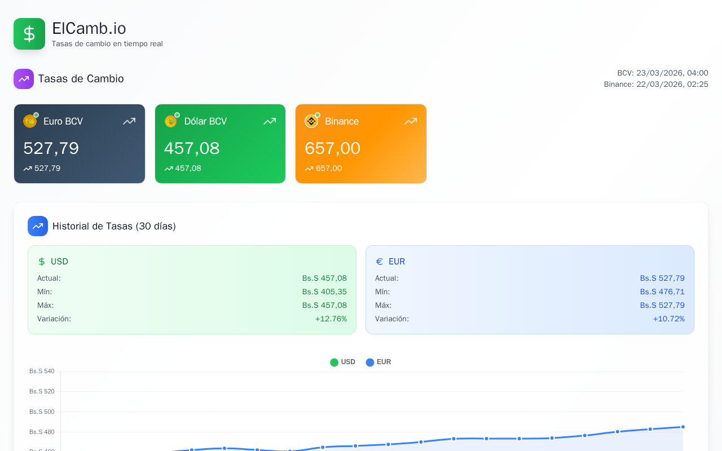Click the Binance logo icon in the orange card

click(311, 121)
